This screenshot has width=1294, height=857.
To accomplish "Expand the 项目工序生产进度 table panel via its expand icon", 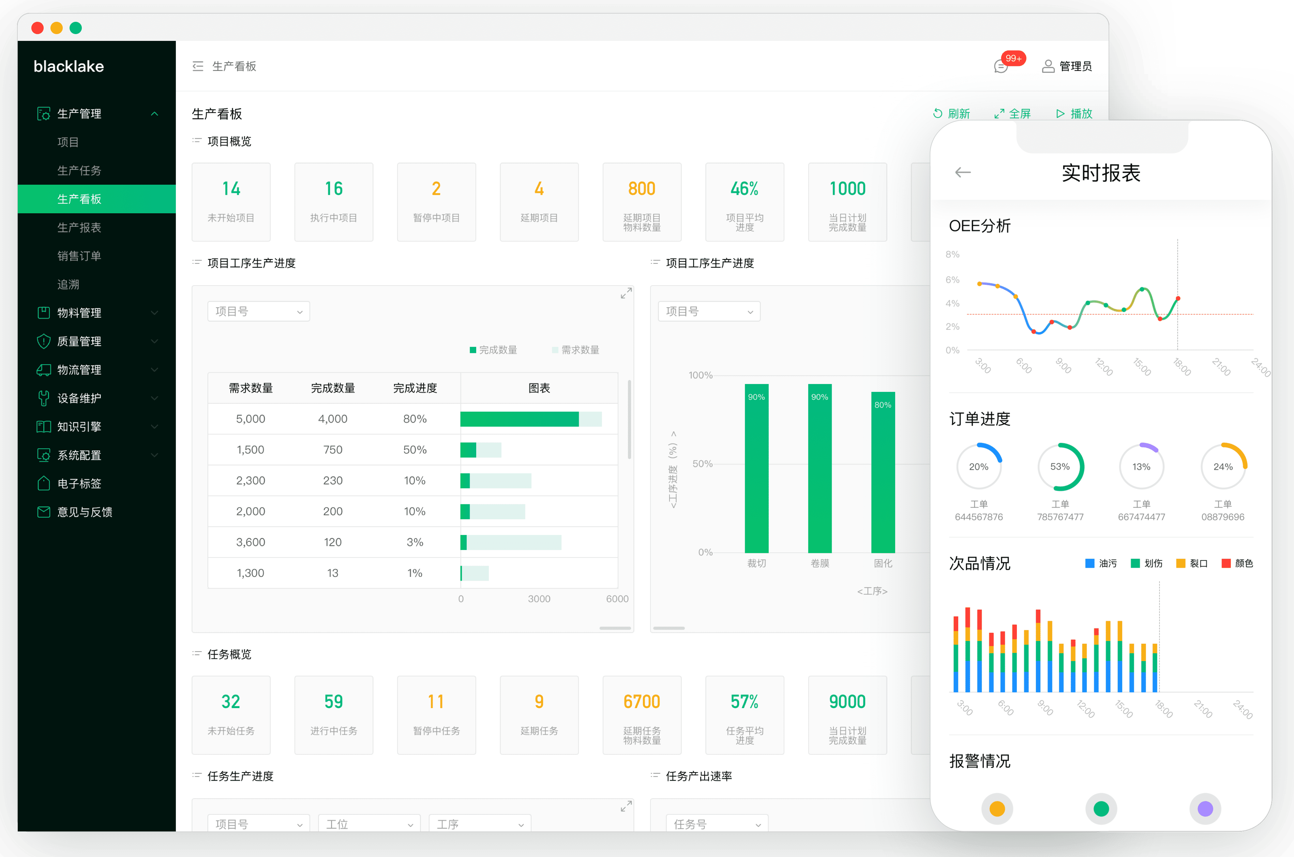I will (x=626, y=293).
